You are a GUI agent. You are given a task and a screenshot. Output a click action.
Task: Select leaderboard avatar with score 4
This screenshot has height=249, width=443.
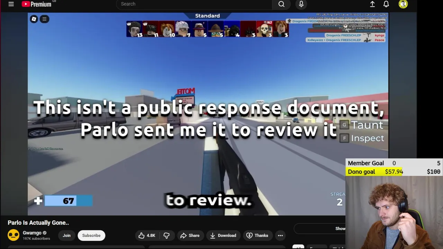[232, 29]
